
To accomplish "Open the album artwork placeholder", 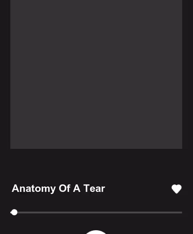I will coord(96,74).
